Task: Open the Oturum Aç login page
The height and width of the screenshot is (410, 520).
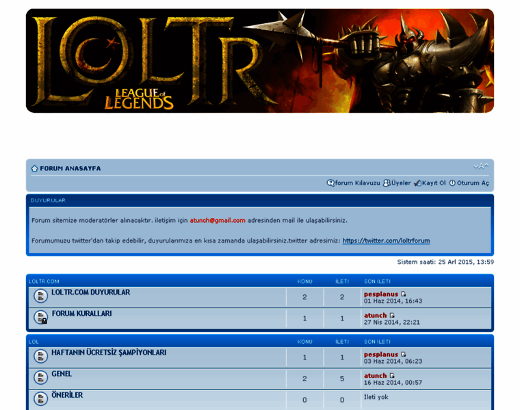Action: tap(473, 183)
